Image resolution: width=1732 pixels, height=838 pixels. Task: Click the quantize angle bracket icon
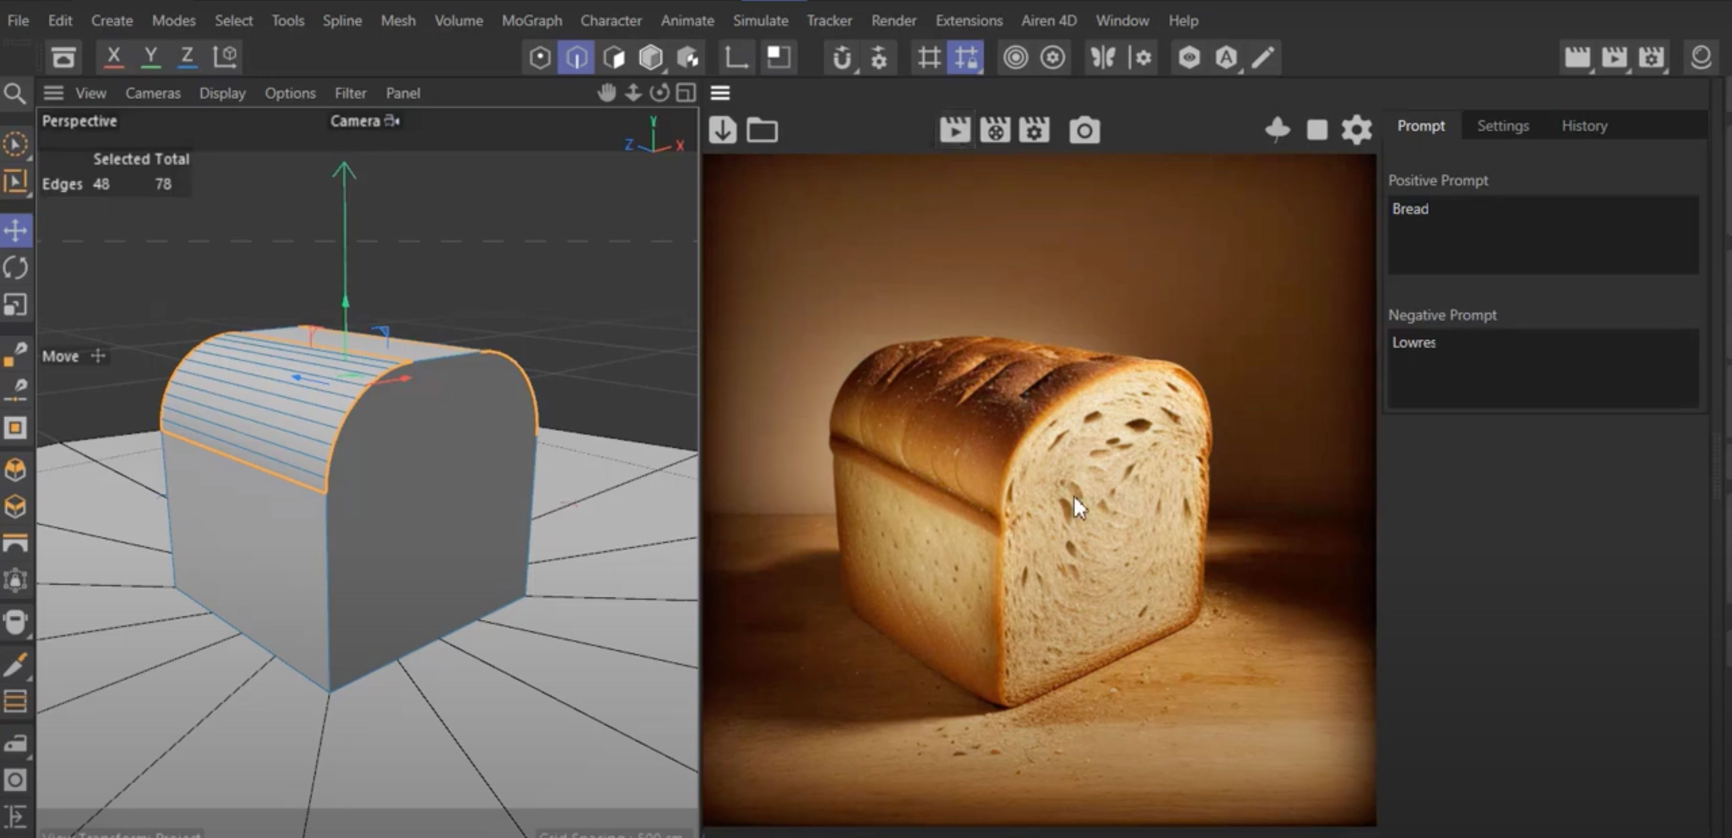click(736, 58)
